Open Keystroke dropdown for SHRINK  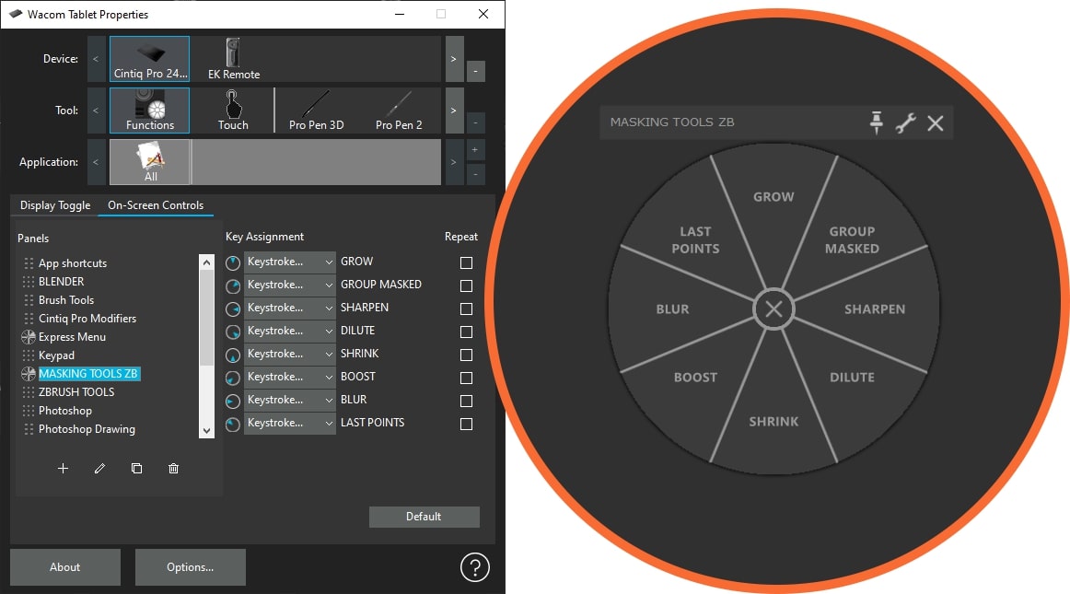coord(290,355)
